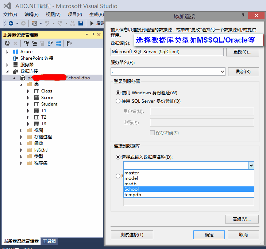This screenshot has height=249, width=266.
Task: Collapse the 表 folder node
Action: [x=22, y=84]
